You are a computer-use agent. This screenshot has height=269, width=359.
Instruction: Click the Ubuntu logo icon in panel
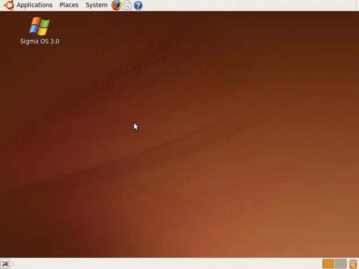click(9, 5)
